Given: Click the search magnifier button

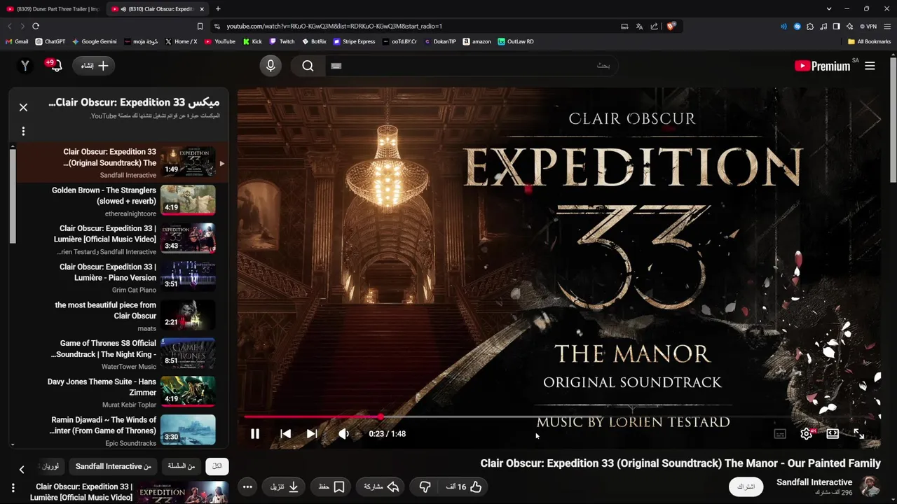Looking at the screenshot, I should tap(308, 66).
